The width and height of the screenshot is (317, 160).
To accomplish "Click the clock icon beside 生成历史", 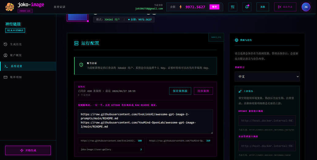I will click(x=6, y=44).
